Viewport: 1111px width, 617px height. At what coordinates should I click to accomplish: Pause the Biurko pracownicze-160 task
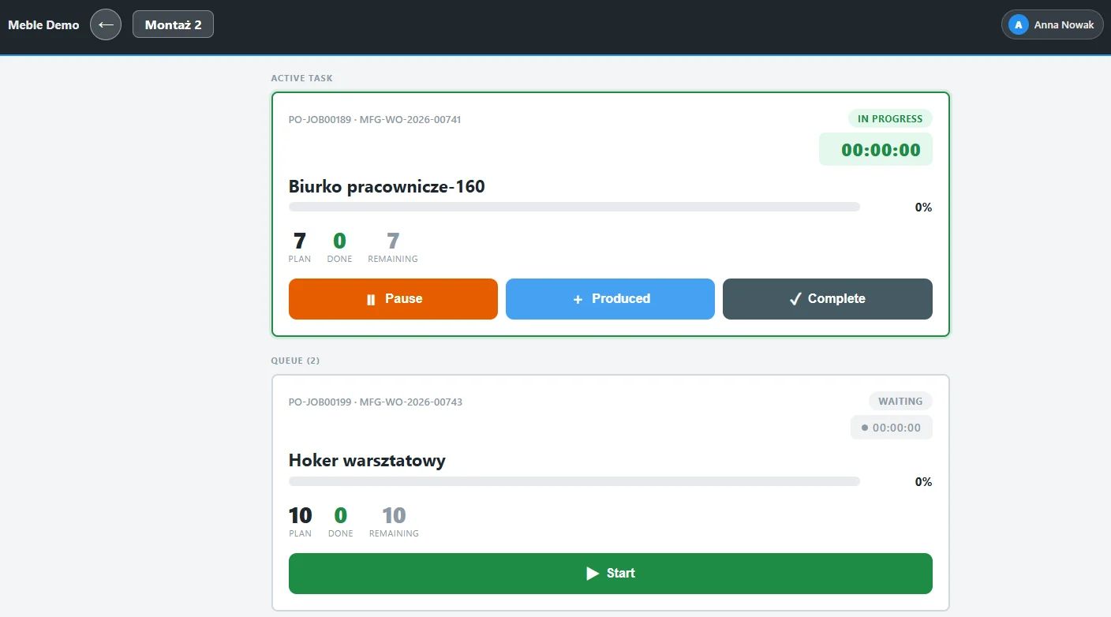[393, 299]
